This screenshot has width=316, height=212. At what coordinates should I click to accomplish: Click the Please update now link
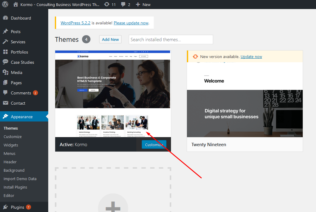point(131,23)
